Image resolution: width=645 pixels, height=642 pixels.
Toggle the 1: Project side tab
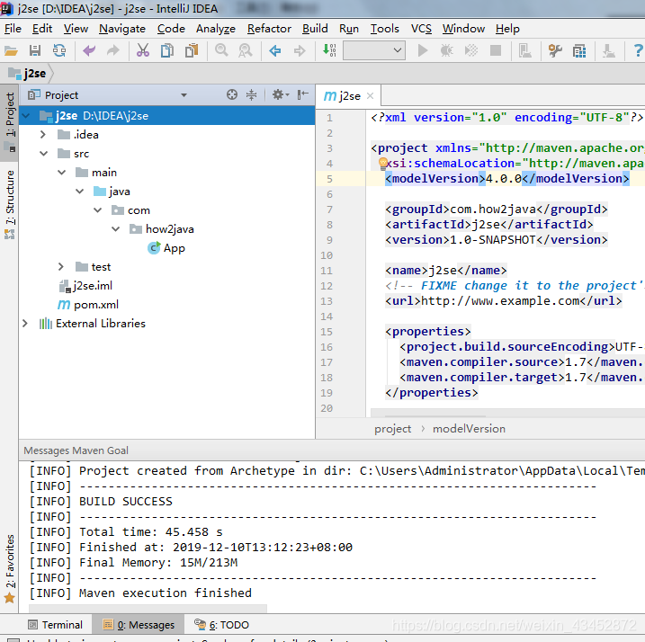click(10, 121)
